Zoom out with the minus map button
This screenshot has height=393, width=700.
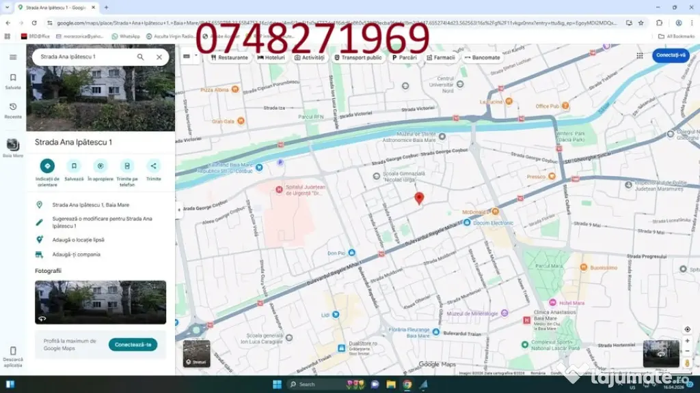687,351
